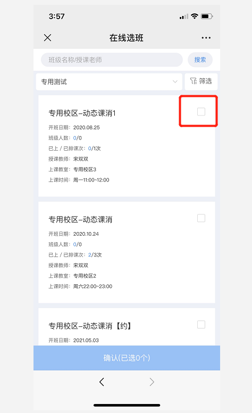Focus the 班级名称/授课老师 search field
This screenshot has width=252, height=413.
(x=112, y=60)
